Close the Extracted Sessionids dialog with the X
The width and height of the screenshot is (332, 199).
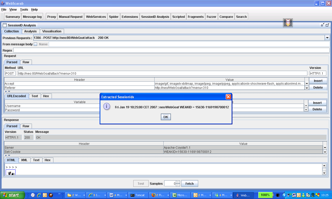click(x=228, y=97)
